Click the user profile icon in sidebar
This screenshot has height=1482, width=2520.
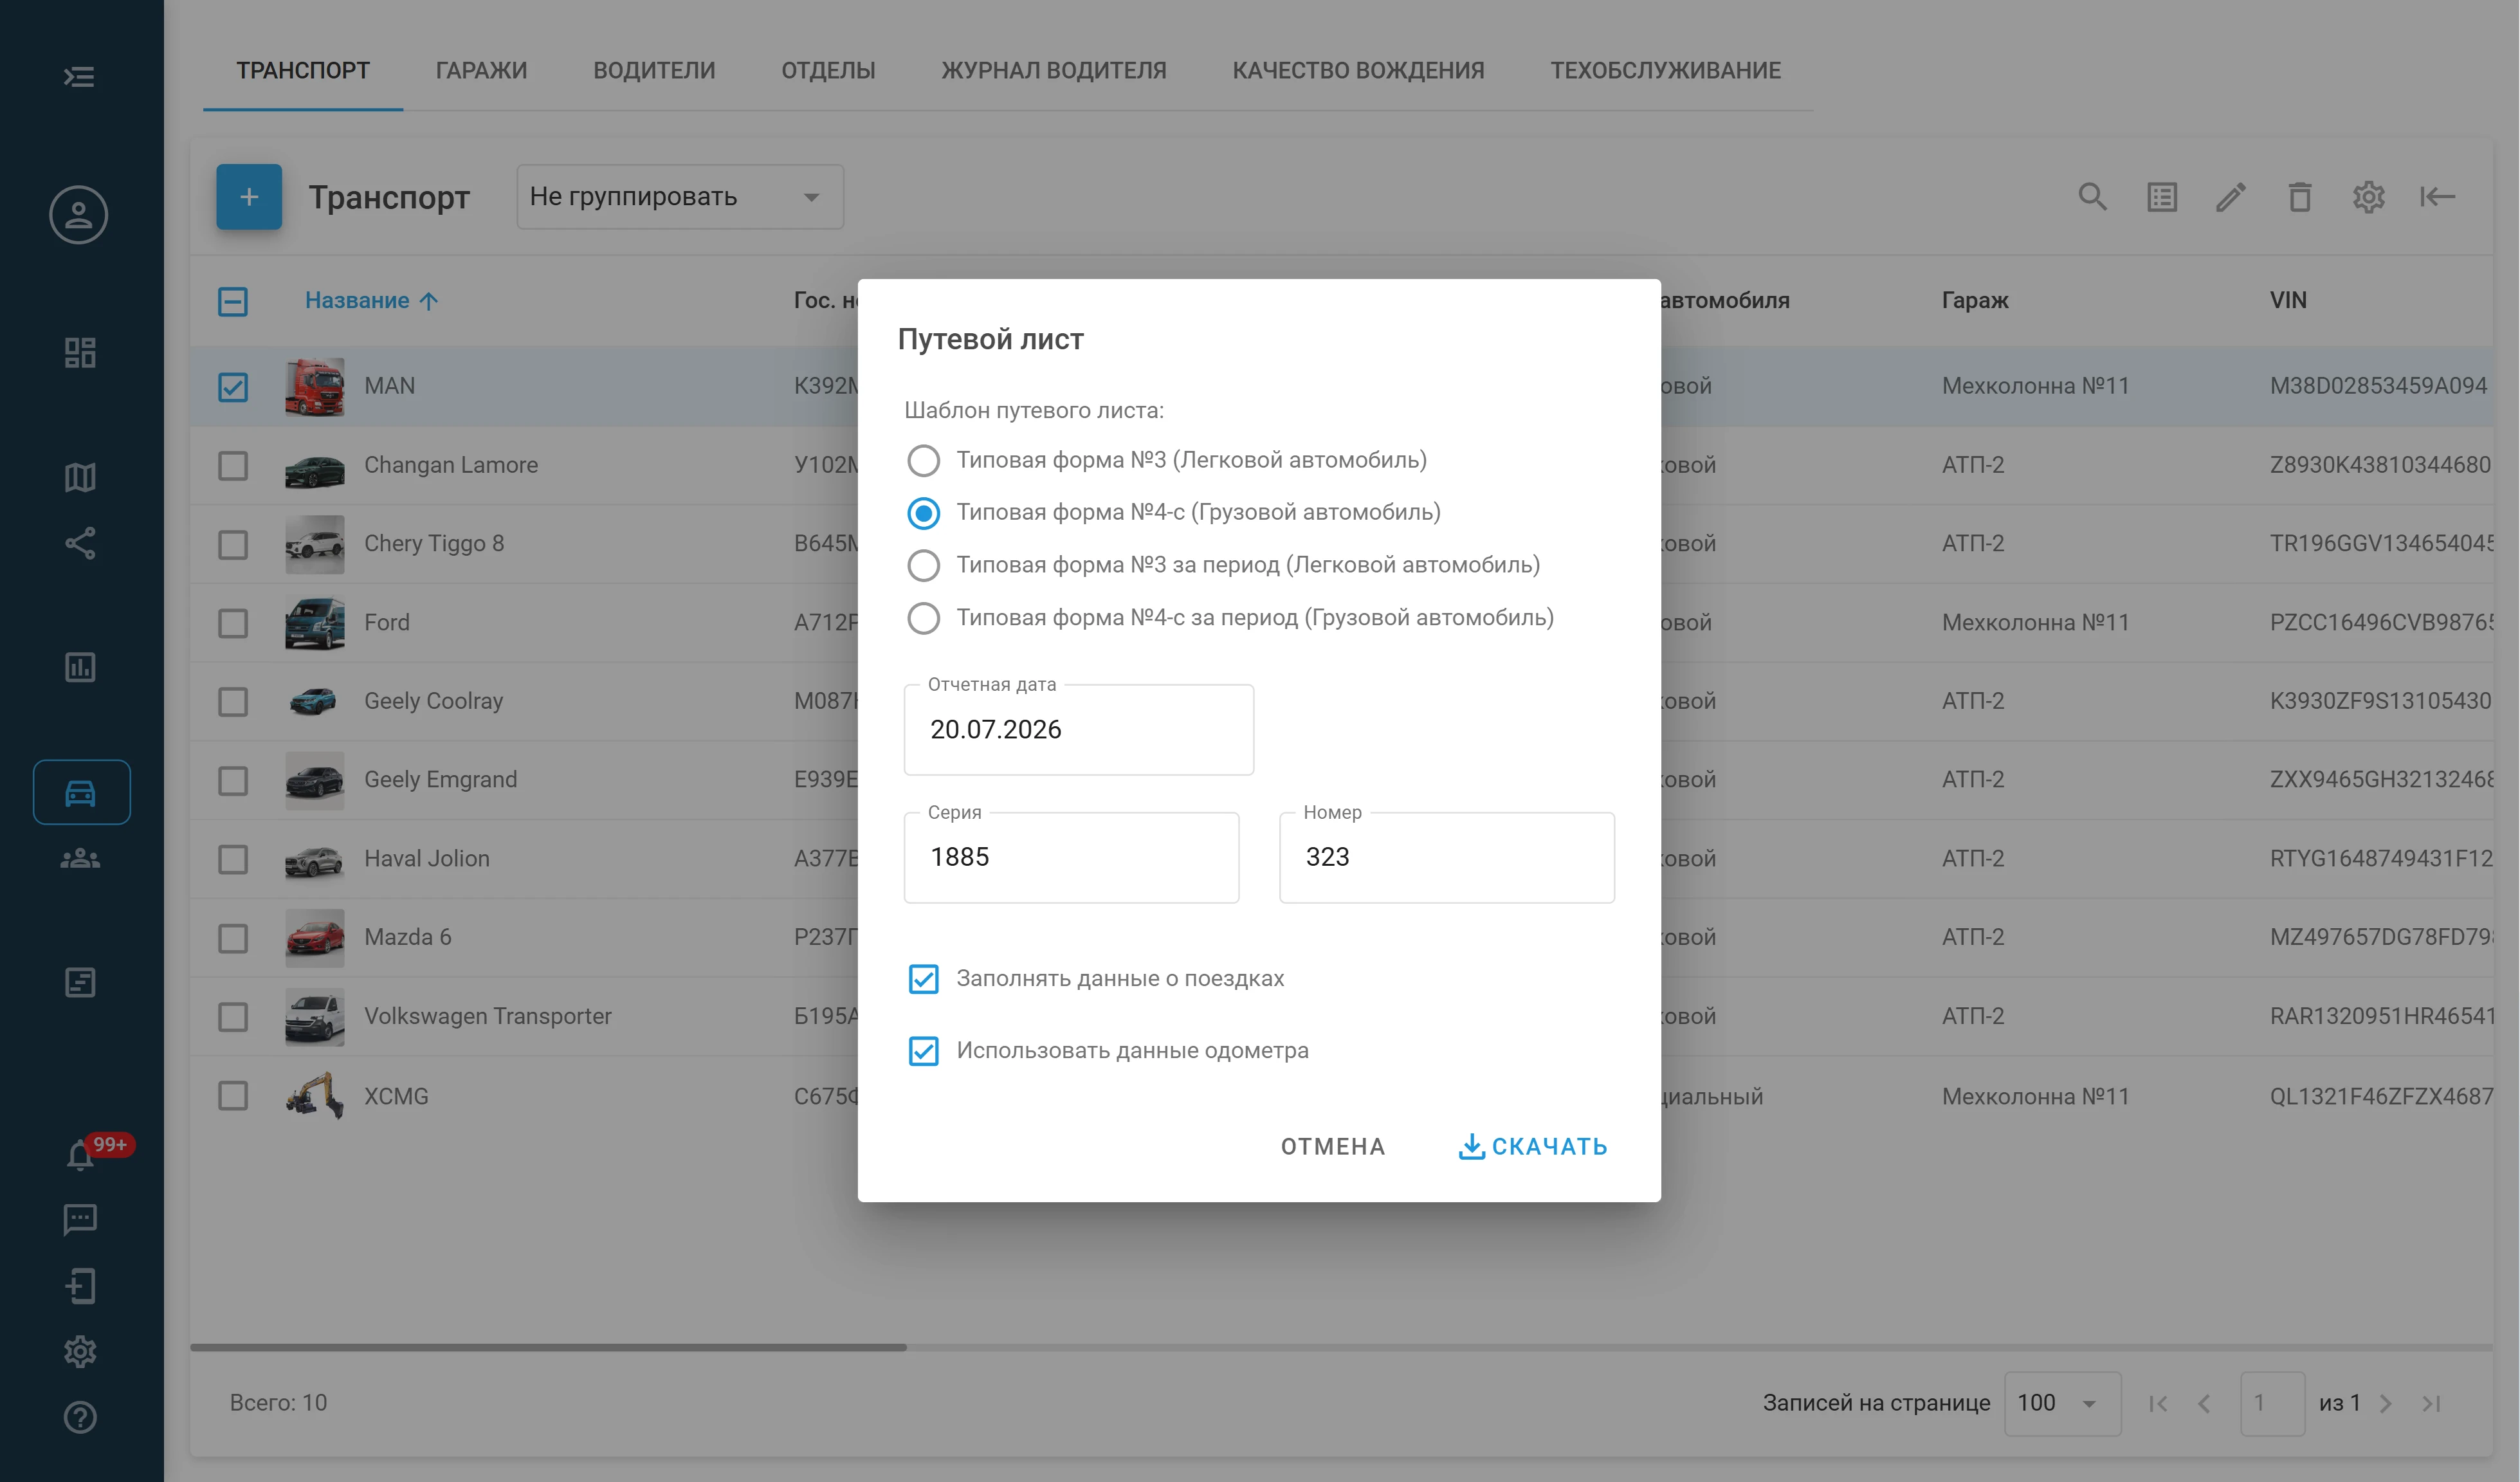click(x=79, y=215)
